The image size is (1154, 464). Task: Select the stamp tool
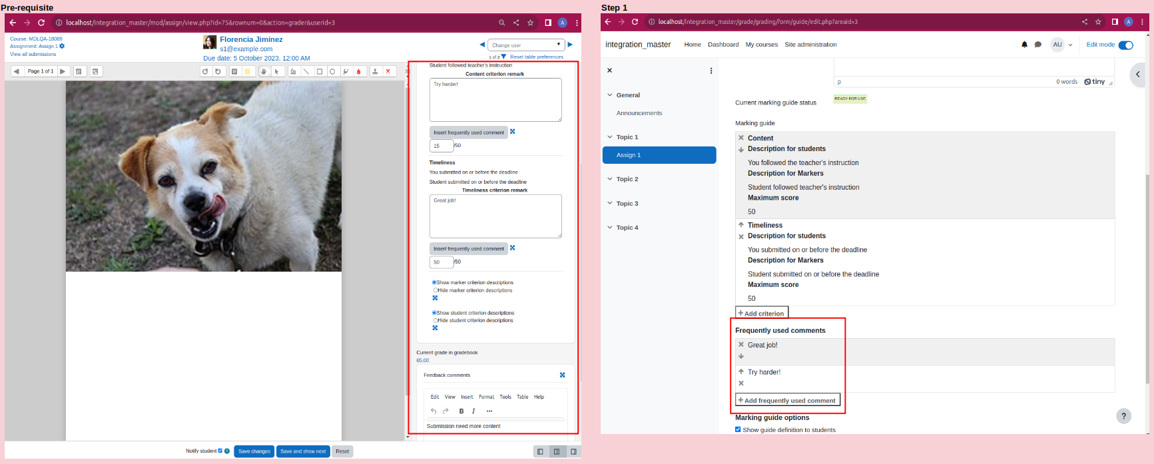pos(375,71)
